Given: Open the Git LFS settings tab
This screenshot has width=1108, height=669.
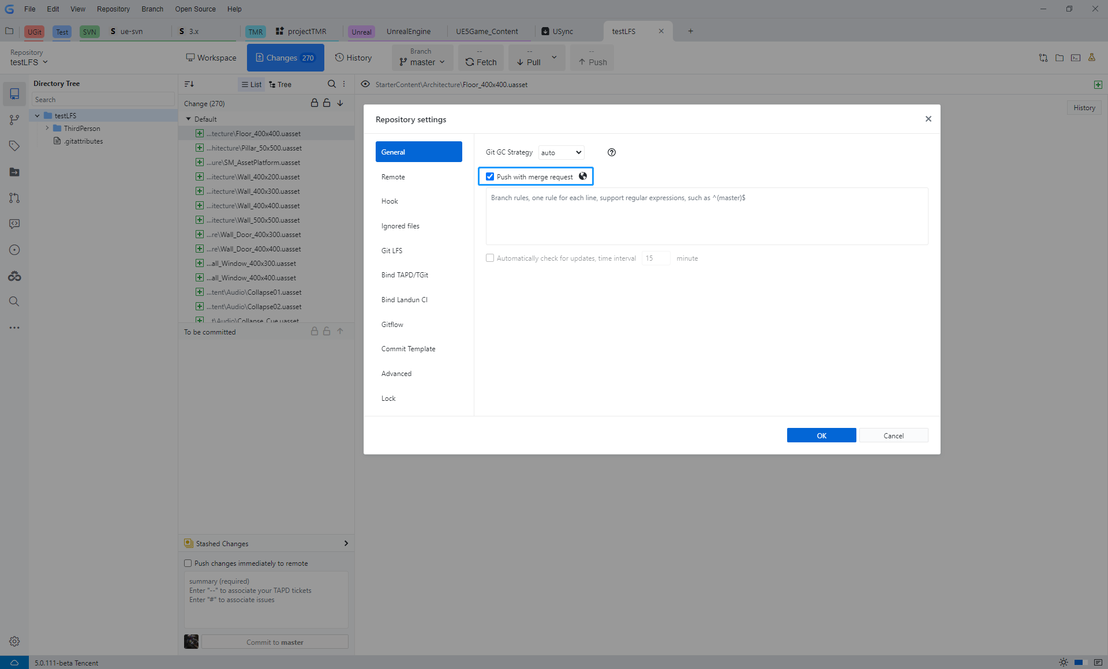Looking at the screenshot, I should pos(419,251).
